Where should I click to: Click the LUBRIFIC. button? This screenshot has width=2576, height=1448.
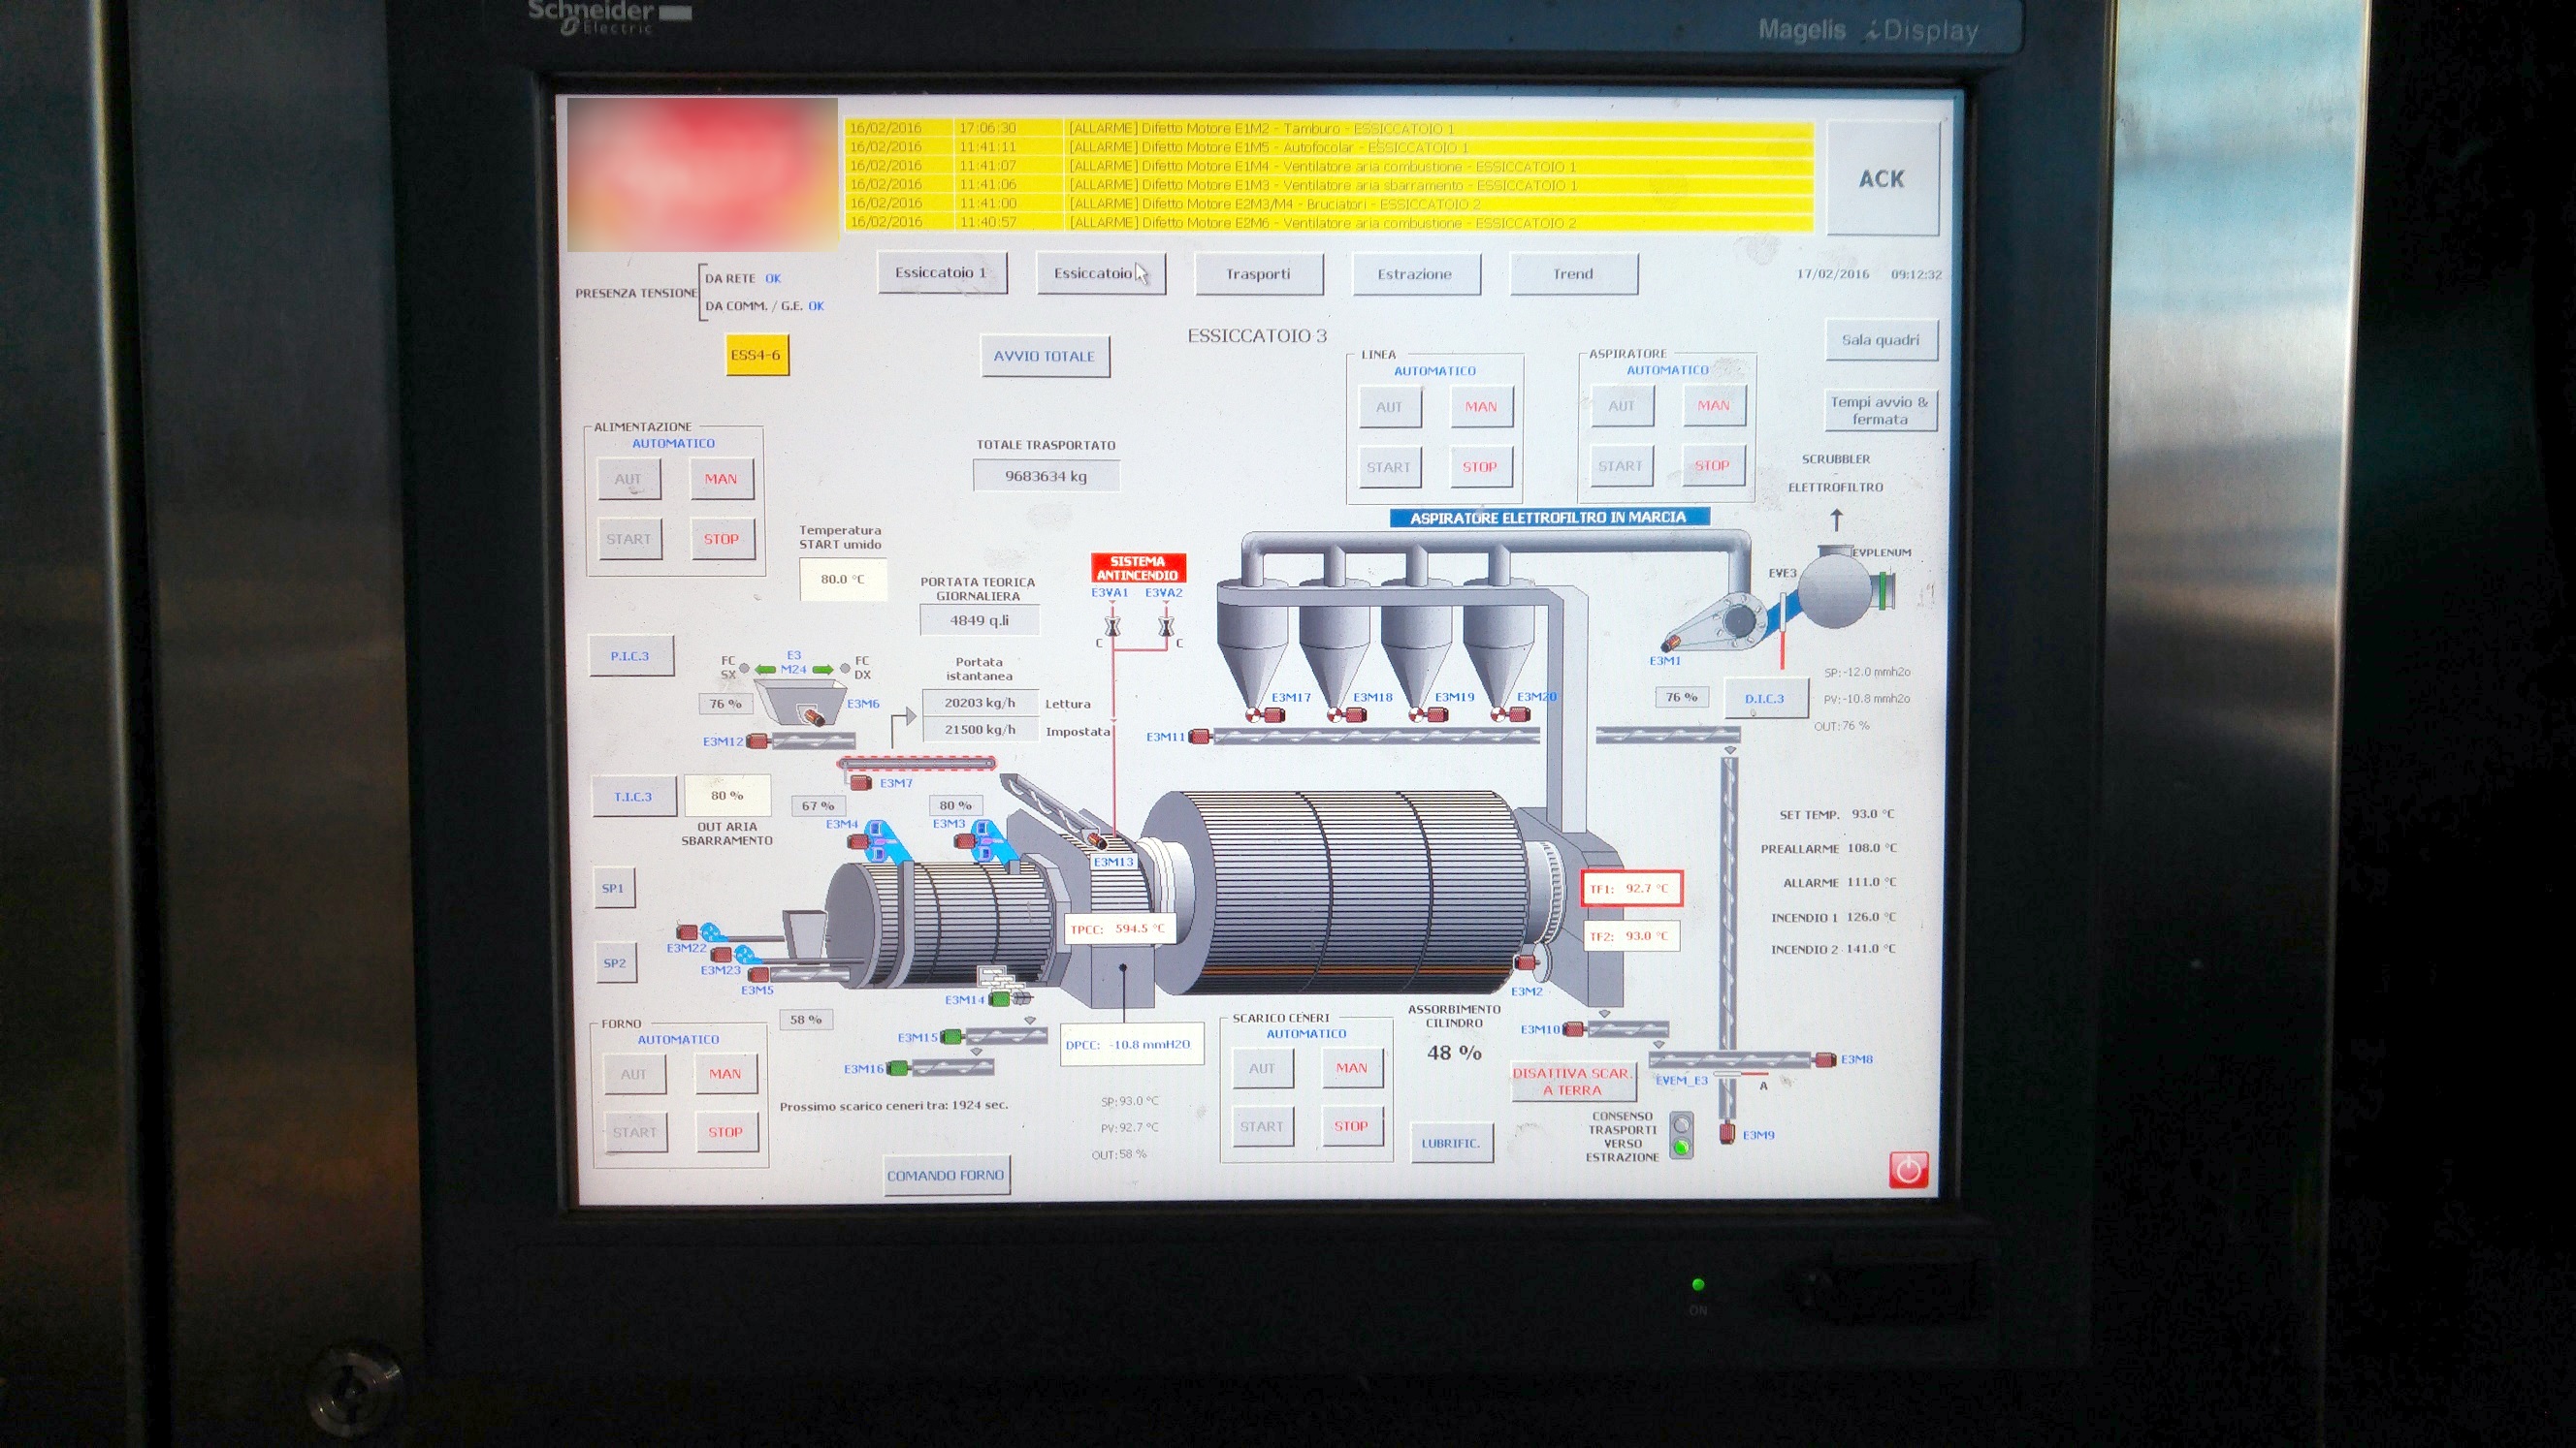click(1452, 1144)
